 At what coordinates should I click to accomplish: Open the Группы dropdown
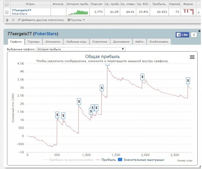[76, 20]
